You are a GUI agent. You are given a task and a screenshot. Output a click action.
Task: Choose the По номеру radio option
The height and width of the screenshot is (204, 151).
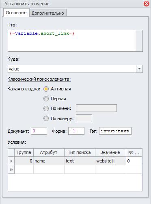[x=46, y=118]
